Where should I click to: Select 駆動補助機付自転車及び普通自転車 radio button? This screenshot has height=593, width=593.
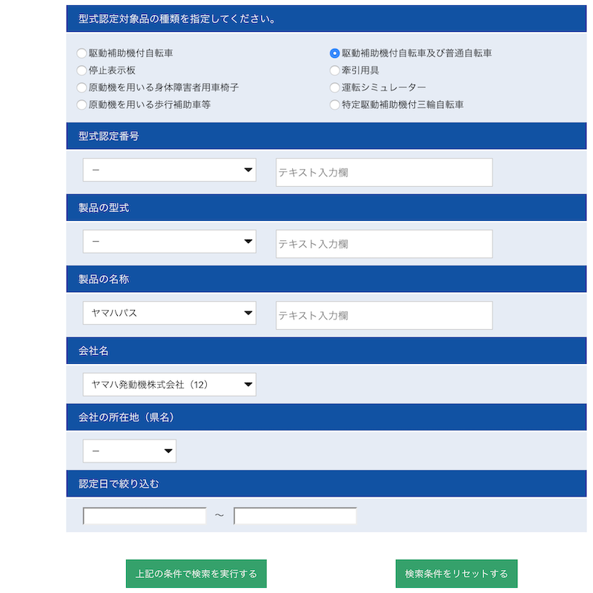point(335,53)
